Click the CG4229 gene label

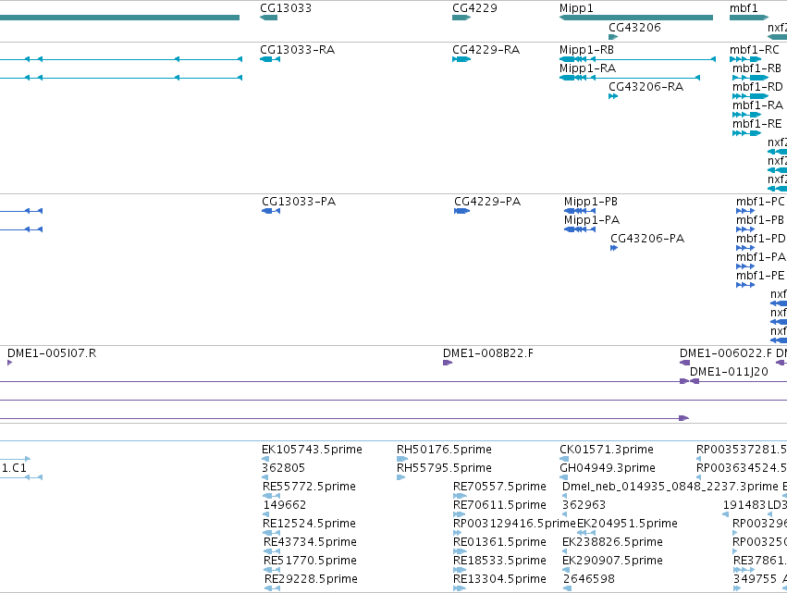(474, 8)
